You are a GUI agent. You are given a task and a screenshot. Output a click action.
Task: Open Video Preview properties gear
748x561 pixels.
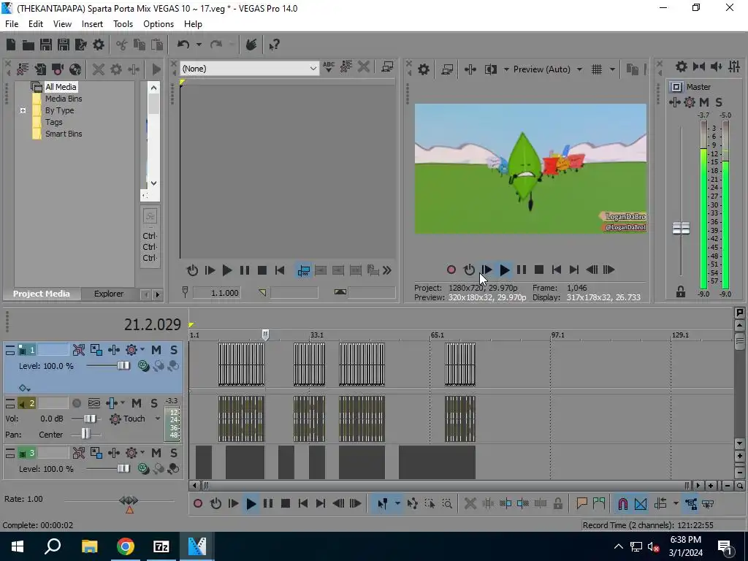click(424, 69)
